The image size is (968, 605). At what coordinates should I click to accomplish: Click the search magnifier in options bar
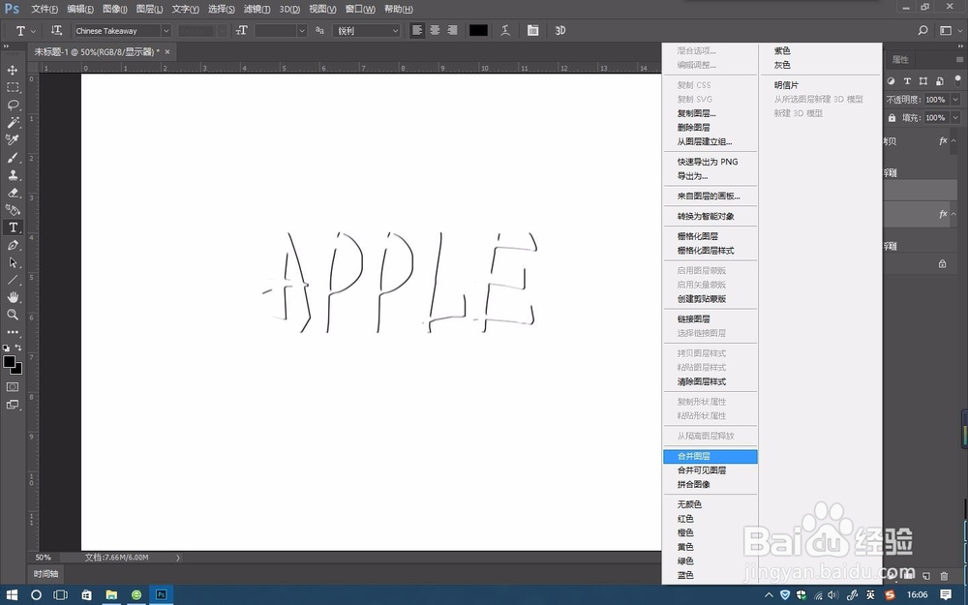923,30
